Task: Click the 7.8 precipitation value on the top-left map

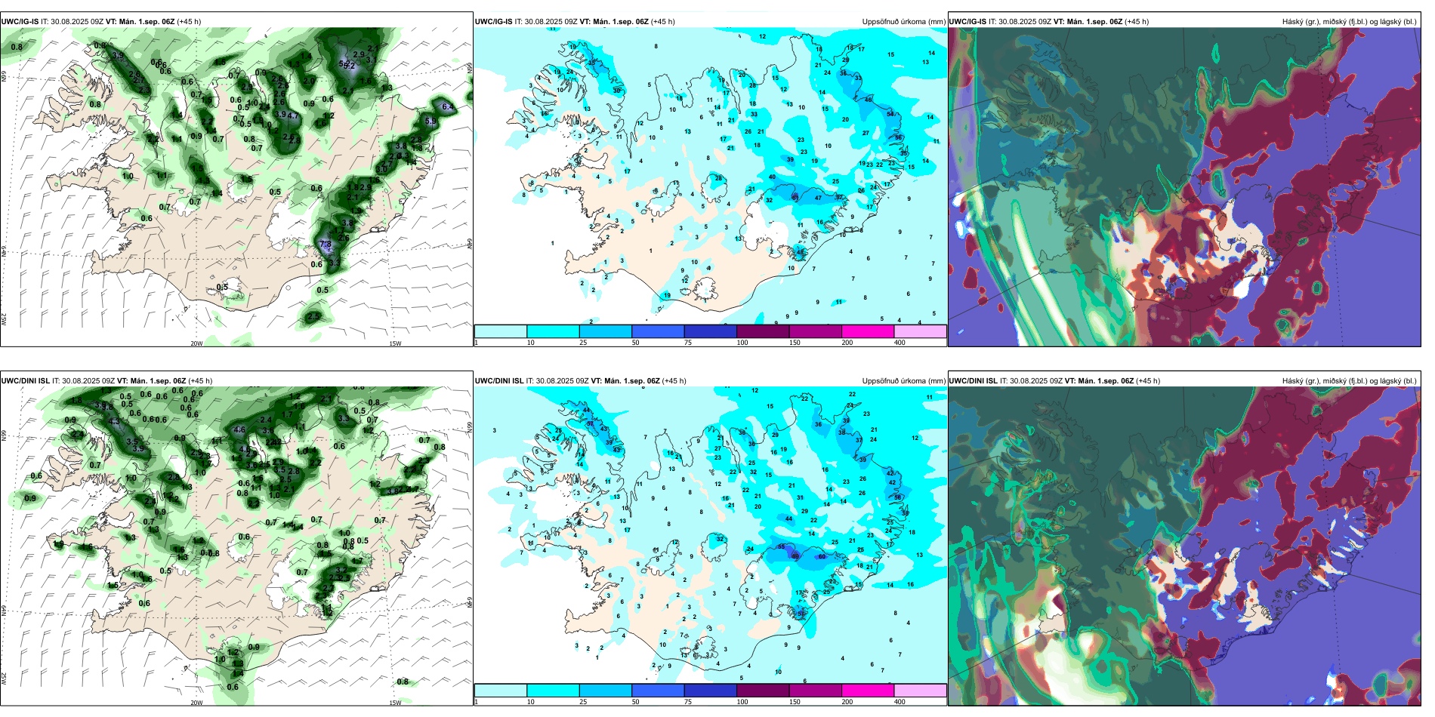Action: tap(326, 245)
